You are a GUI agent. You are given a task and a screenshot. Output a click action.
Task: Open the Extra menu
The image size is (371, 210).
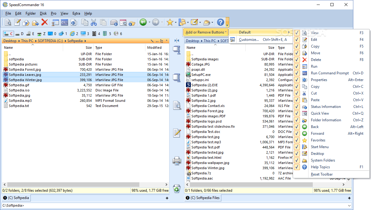click(76, 13)
